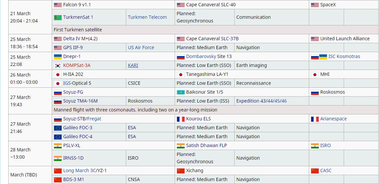Follow the Kourou link
This screenshot has width=379, height=184.
coord(193,119)
